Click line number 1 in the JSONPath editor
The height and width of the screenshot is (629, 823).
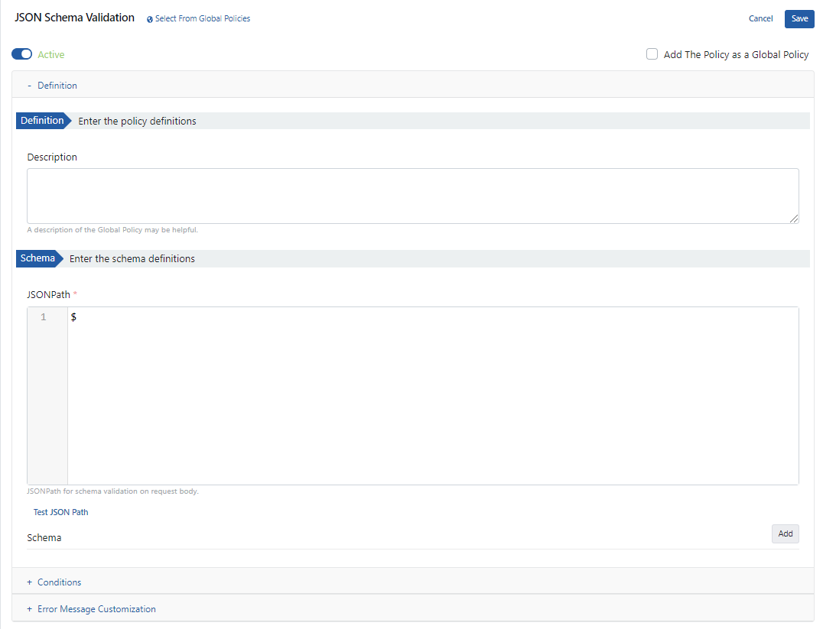44,316
